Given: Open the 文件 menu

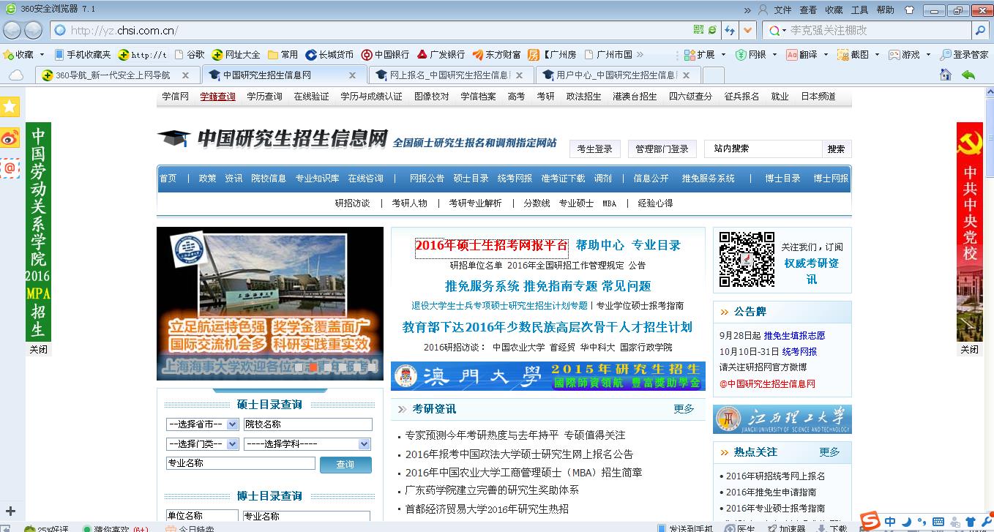Looking at the screenshot, I should click(783, 10).
